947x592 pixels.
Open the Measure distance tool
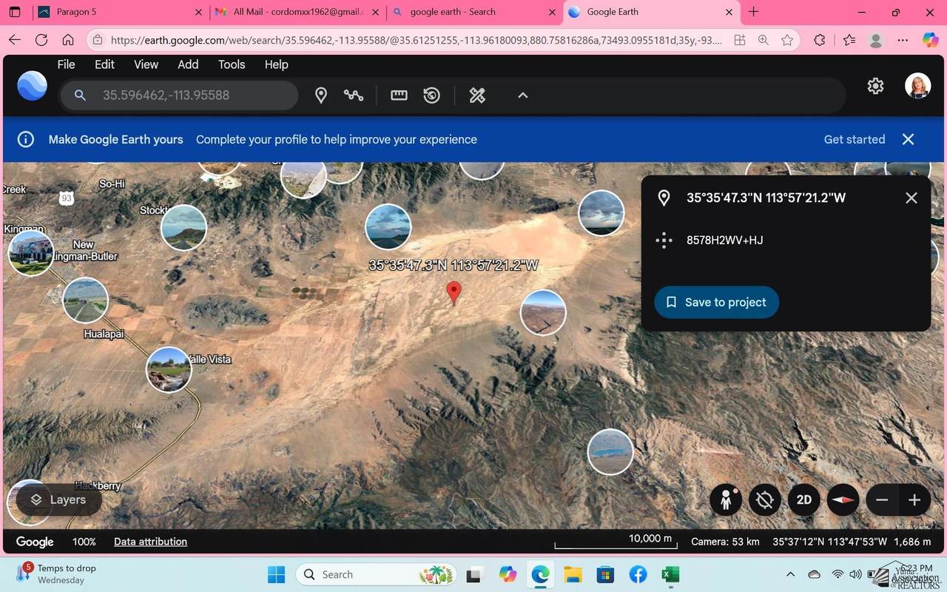click(399, 95)
